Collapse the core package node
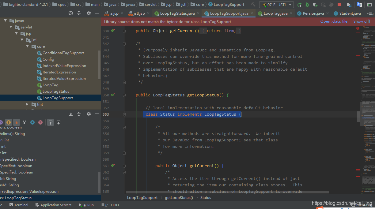Image resolution: width=375 pixels, height=209 pixels. pyautogui.click(x=27, y=46)
